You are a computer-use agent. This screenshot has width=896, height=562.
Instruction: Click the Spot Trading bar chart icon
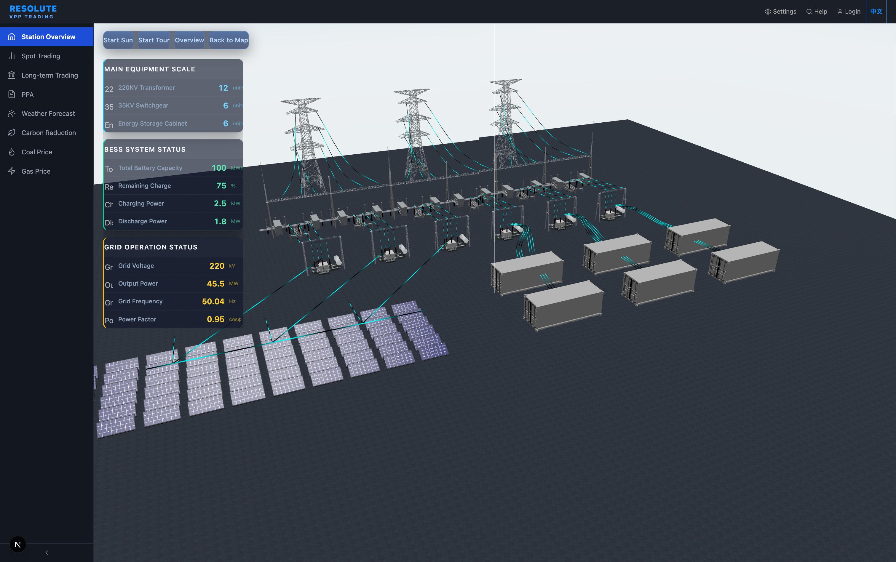coord(12,56)
